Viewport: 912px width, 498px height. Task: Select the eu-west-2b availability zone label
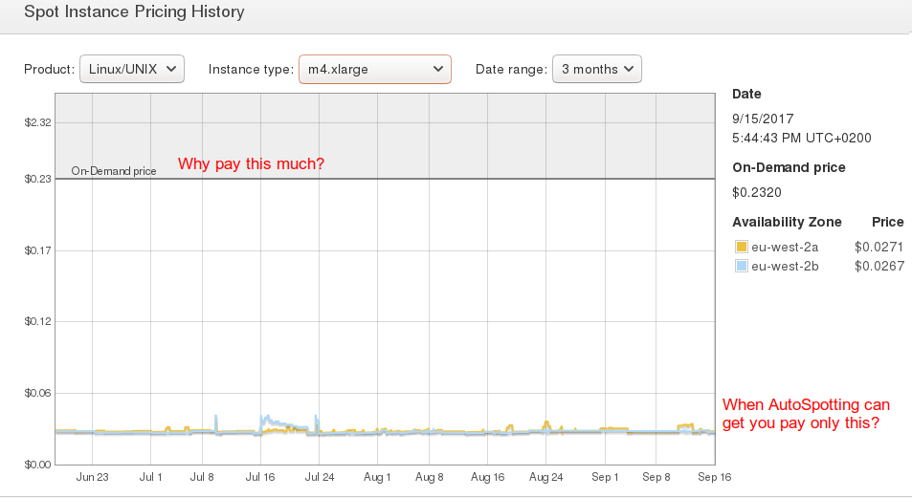785,266
